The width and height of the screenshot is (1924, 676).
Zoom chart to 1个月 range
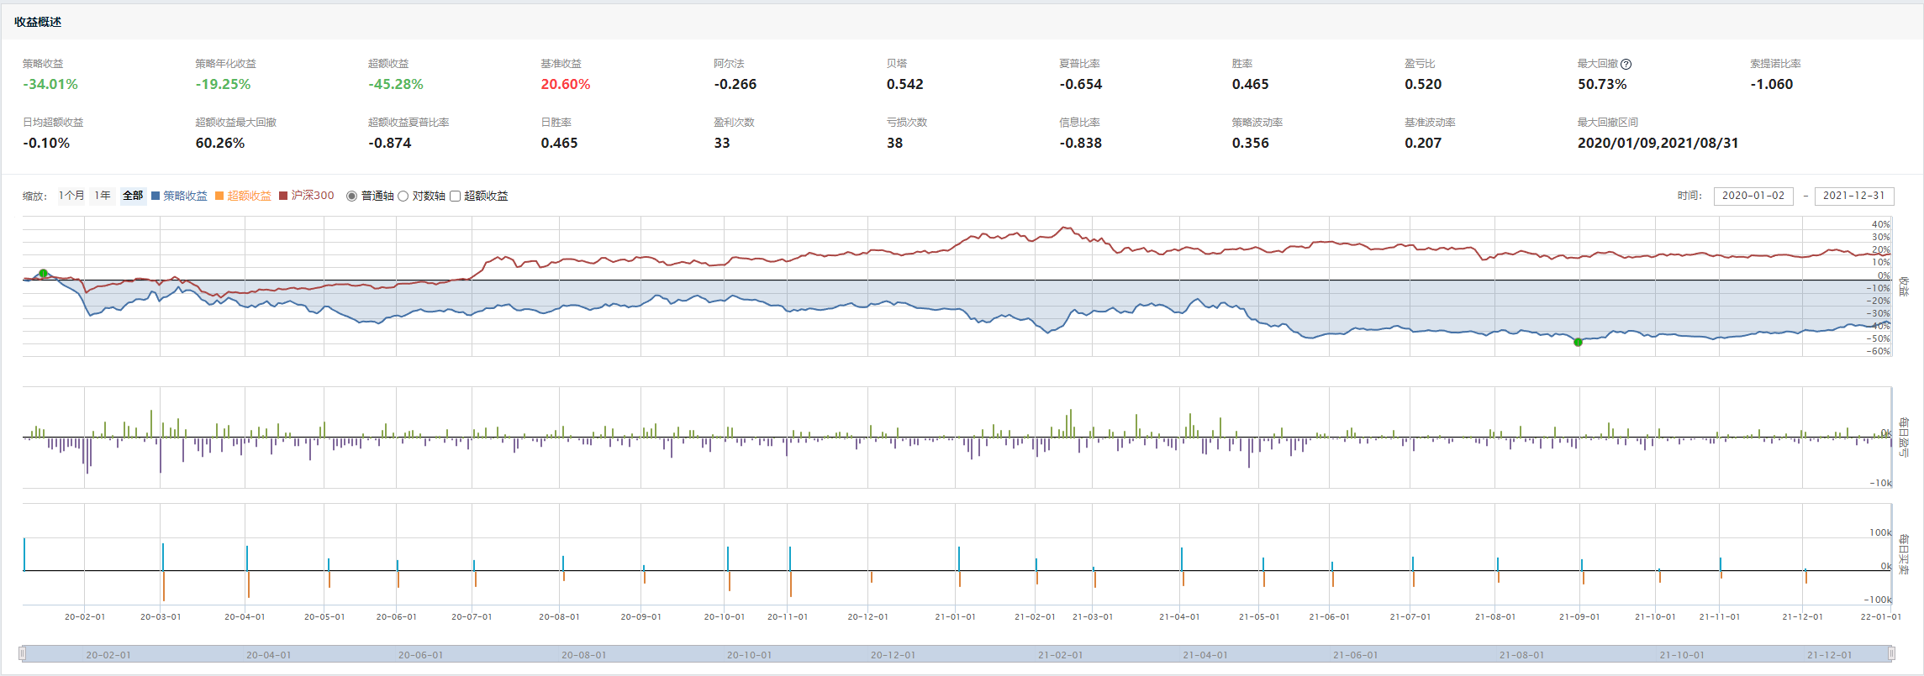(x=71, y=196)
